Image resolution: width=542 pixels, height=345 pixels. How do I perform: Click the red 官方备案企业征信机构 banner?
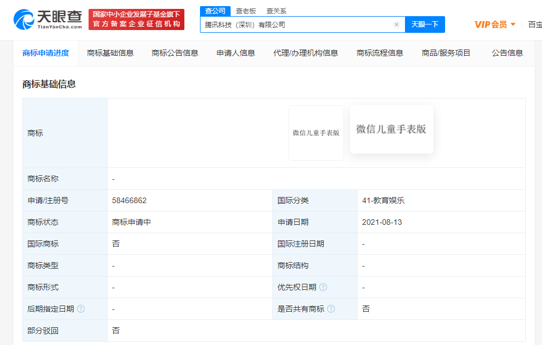click(136, 19)
